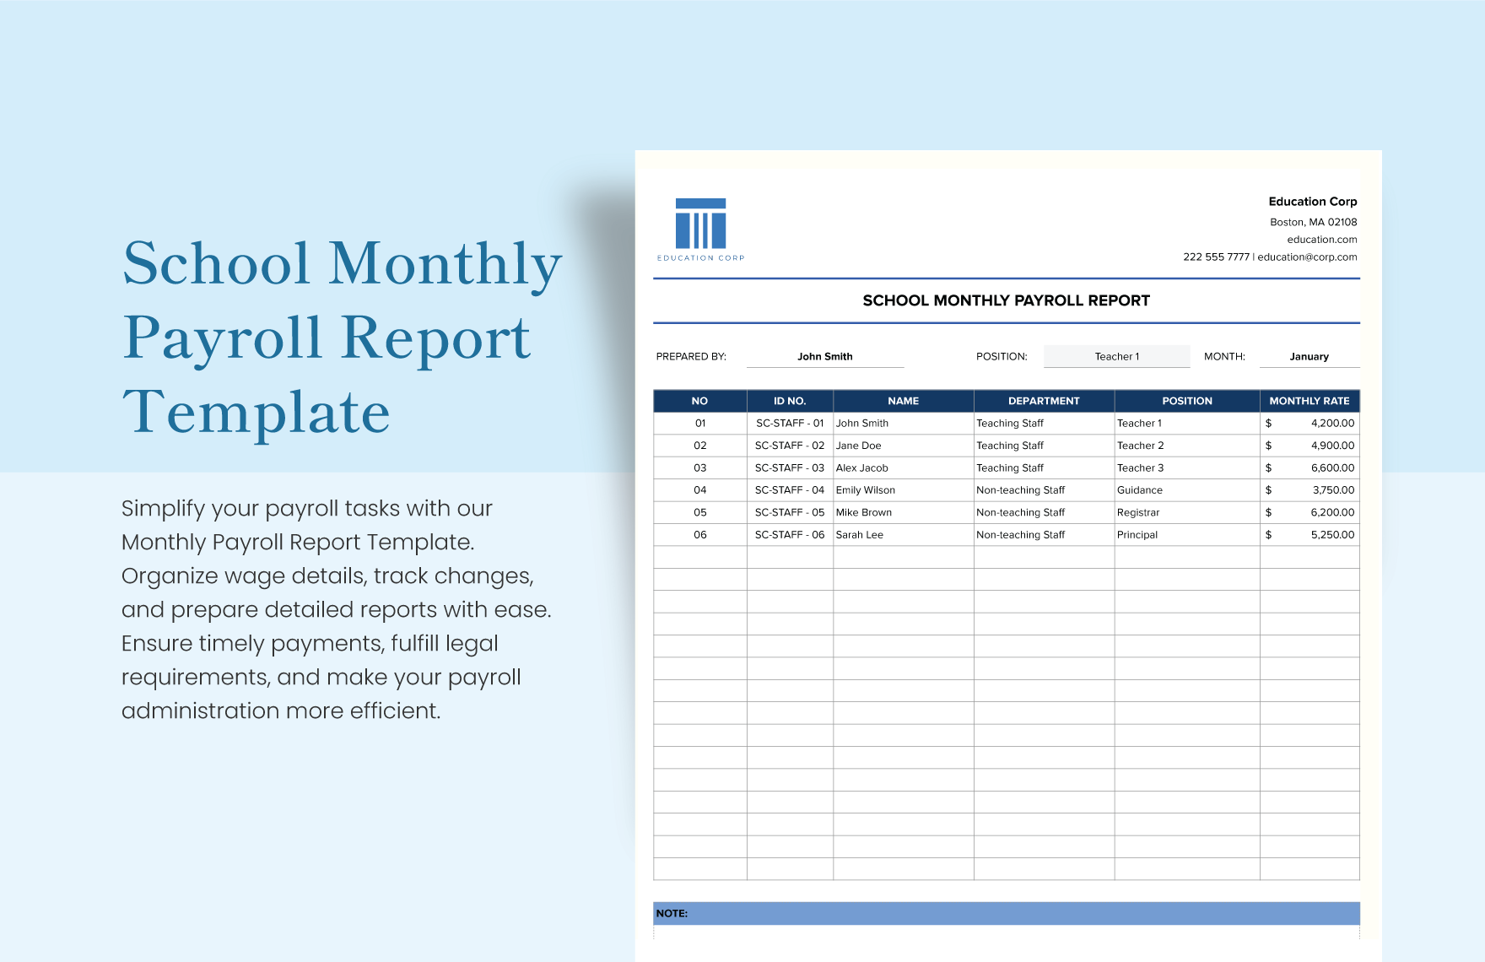The image size is (1485, 962).
Task: Select the ID NO. column header
Action: click(x=789, y=401)
